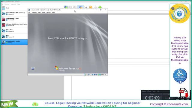The width and height of the screenshot is (192, 108).
Task: Click the Clone icon in Manager toolbar
Action: pyautogui.click(x=86, y=7)
